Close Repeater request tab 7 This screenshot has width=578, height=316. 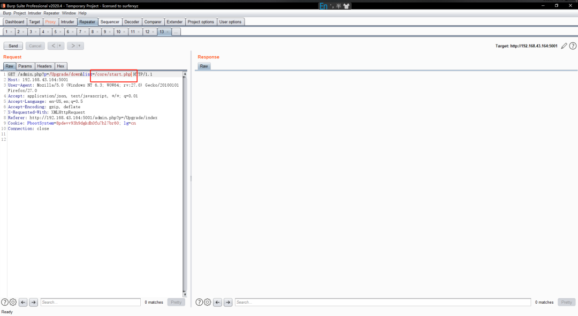85,32
